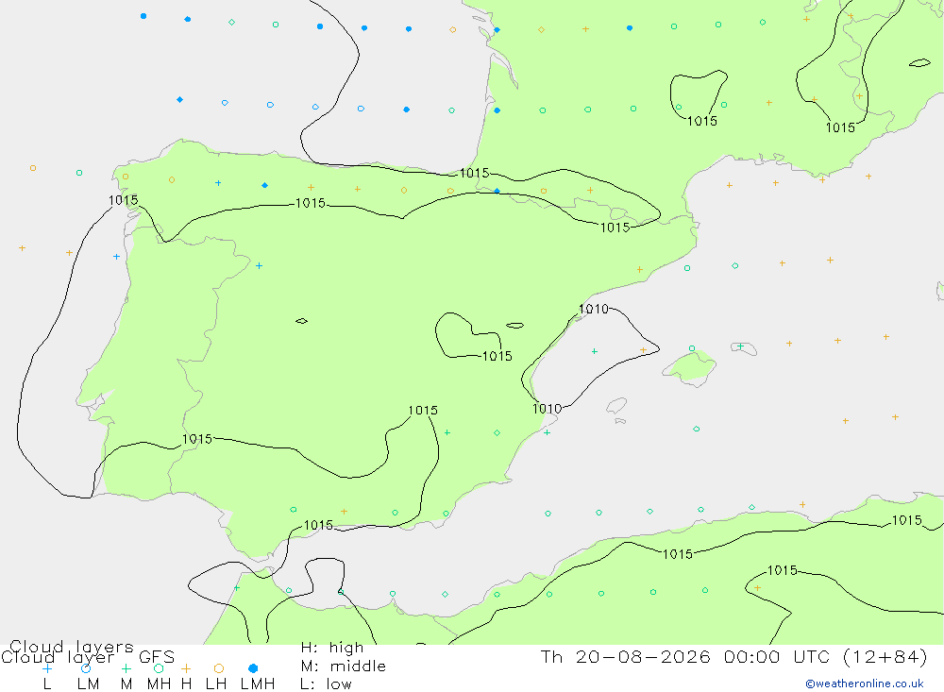Click the filled blue dot LMH legend symbol

(253, 668)
